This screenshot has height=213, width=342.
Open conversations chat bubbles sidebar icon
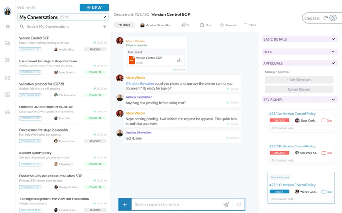click(8, 43)
